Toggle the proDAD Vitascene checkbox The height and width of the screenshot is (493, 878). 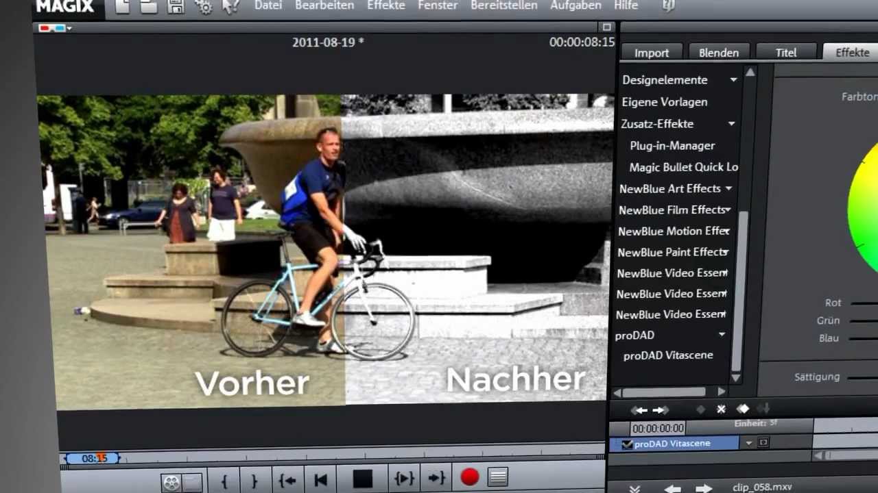coord(626,444)
